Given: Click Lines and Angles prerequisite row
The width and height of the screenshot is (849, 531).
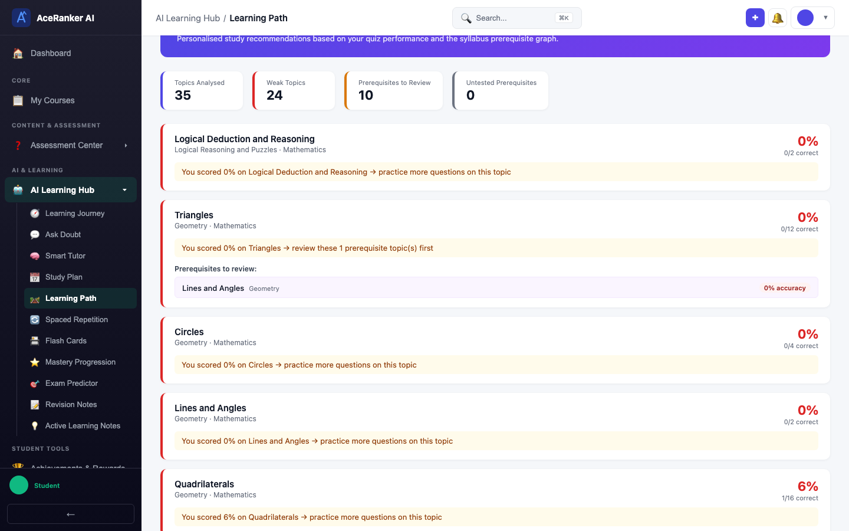Looking at the screenshot, I should tap(496, 288).
